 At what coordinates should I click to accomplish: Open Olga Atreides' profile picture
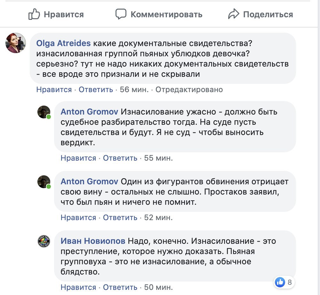[x=16, y=43]
